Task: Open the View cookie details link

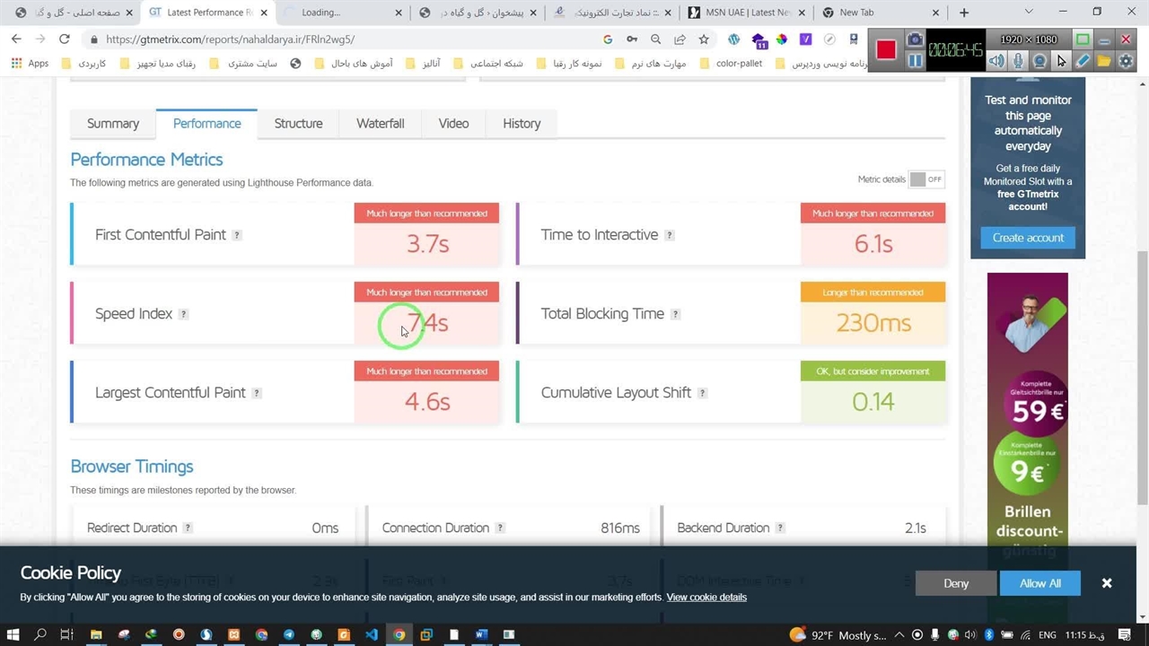Action: coord(706,598)
